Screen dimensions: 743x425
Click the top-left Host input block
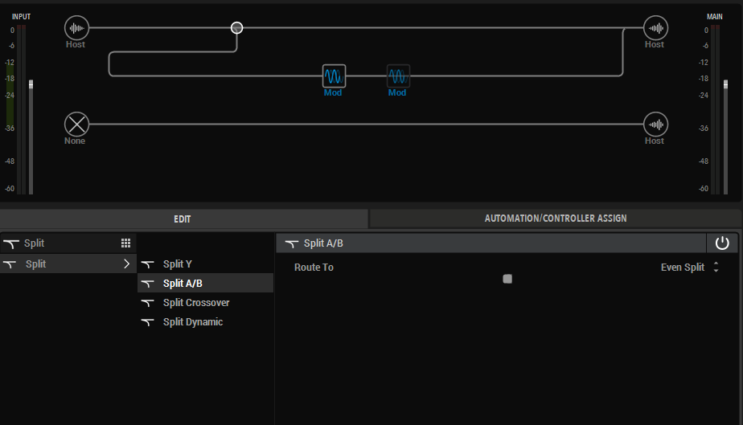[76, 28]
